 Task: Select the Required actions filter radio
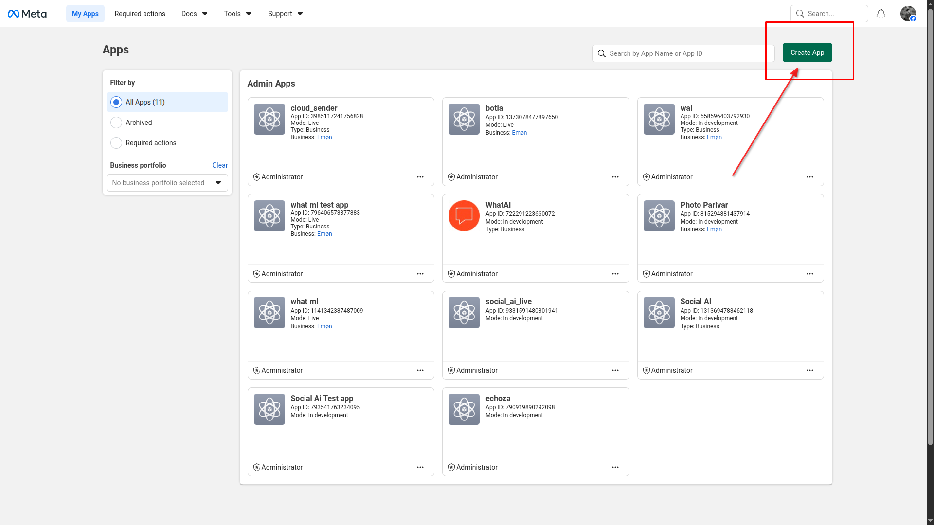116,143
